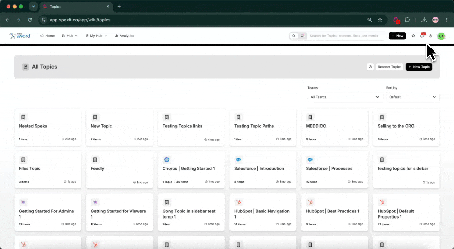Open the zoom indicator in the address bar

pyautogui.click(x=370, y=20)
